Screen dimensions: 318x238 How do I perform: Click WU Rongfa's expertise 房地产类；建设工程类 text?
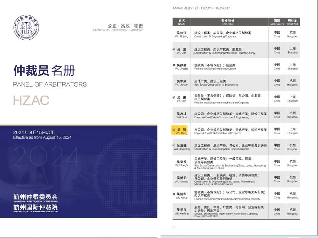(224, 161)
